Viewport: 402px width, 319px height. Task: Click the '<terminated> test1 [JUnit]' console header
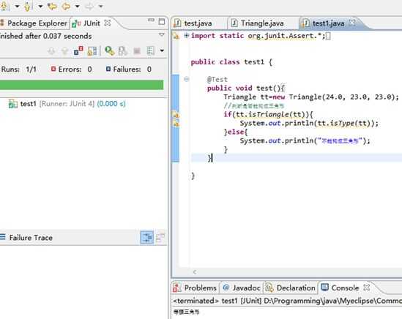point(287,301)
